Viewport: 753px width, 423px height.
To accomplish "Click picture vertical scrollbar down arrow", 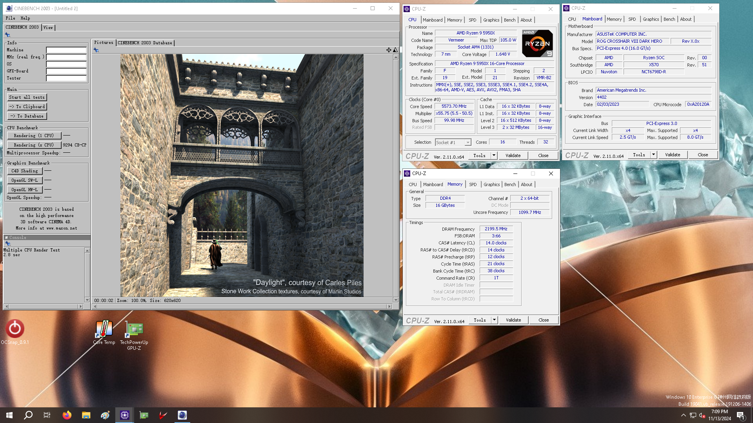I will point(396,300).
